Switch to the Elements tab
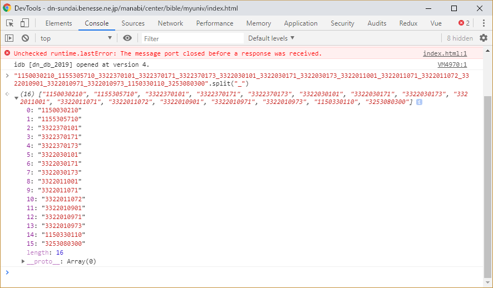The height and width of the screenshot is (288, 493). (58, 23)
